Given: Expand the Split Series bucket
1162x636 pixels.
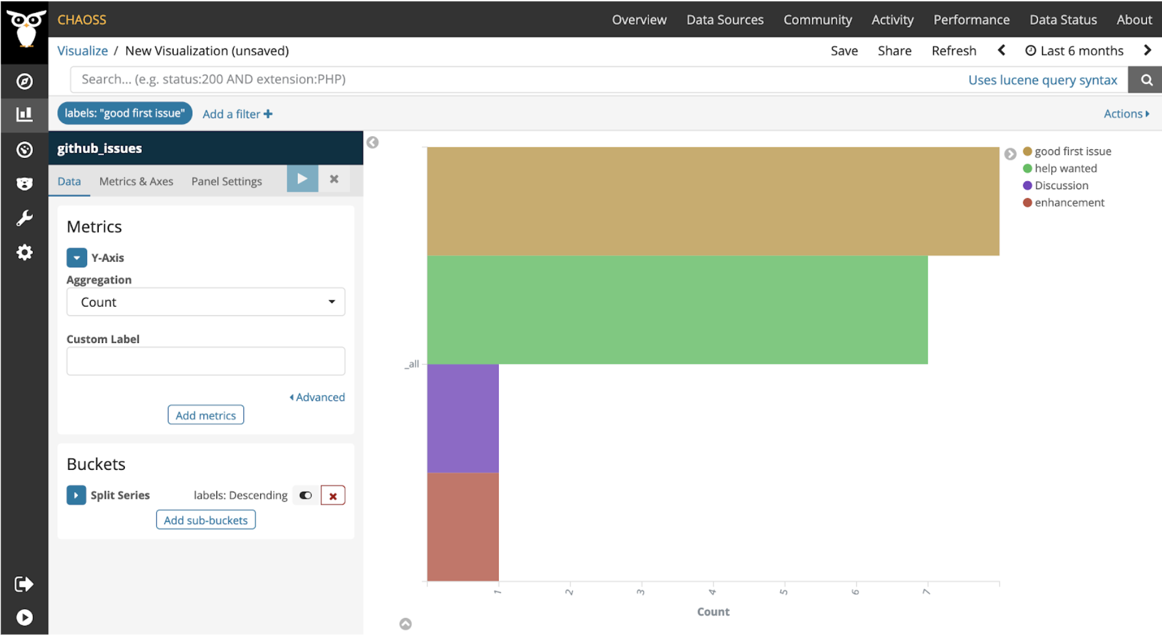Looking at the screenshot, I should 76,495.
